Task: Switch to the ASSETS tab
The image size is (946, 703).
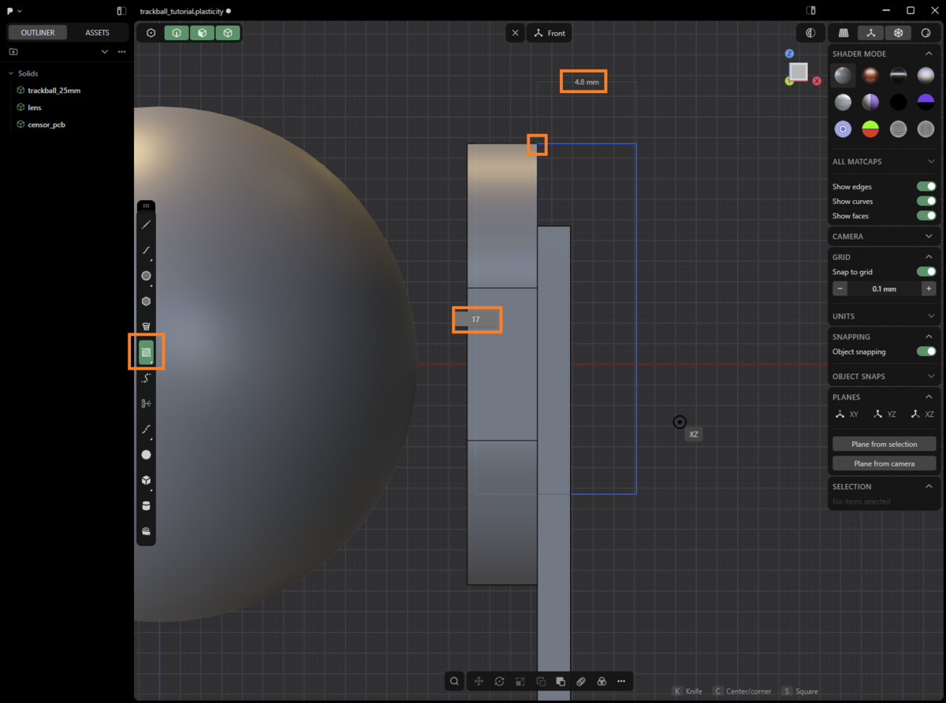Action: pos(97,32)
